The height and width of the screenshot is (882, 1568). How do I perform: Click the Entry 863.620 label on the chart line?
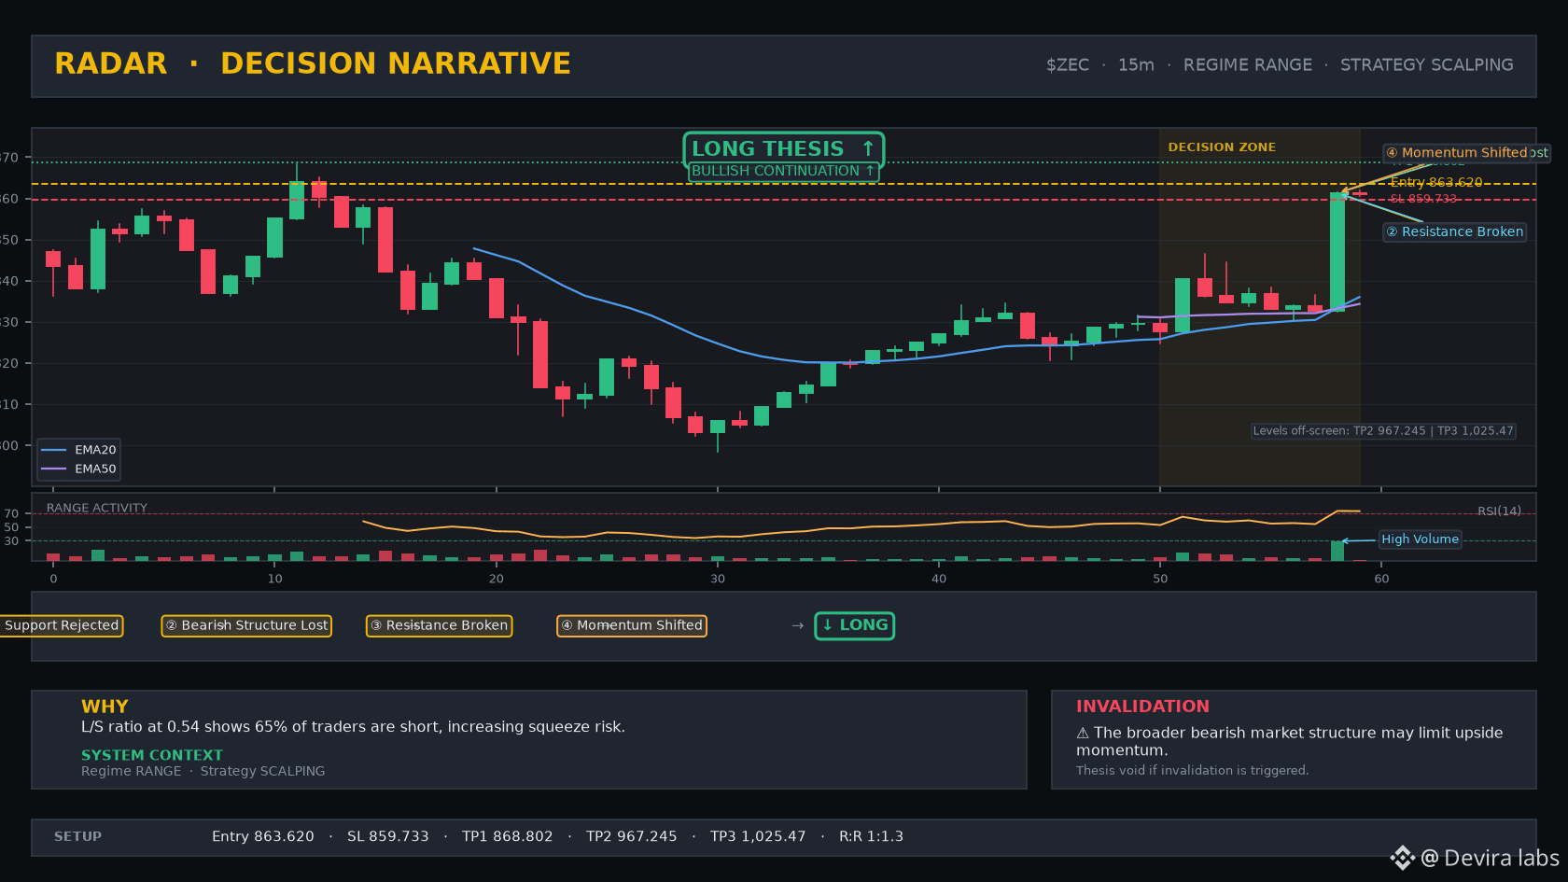(1436, 182)
